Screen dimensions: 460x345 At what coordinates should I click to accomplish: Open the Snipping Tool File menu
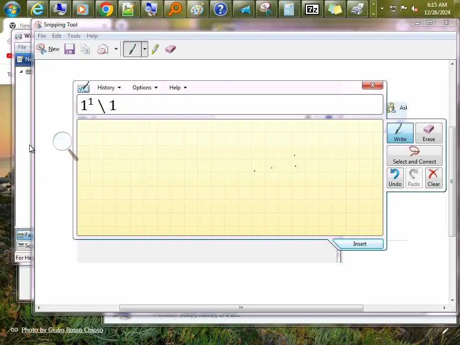pyautogui.click(x=42, y=36)
